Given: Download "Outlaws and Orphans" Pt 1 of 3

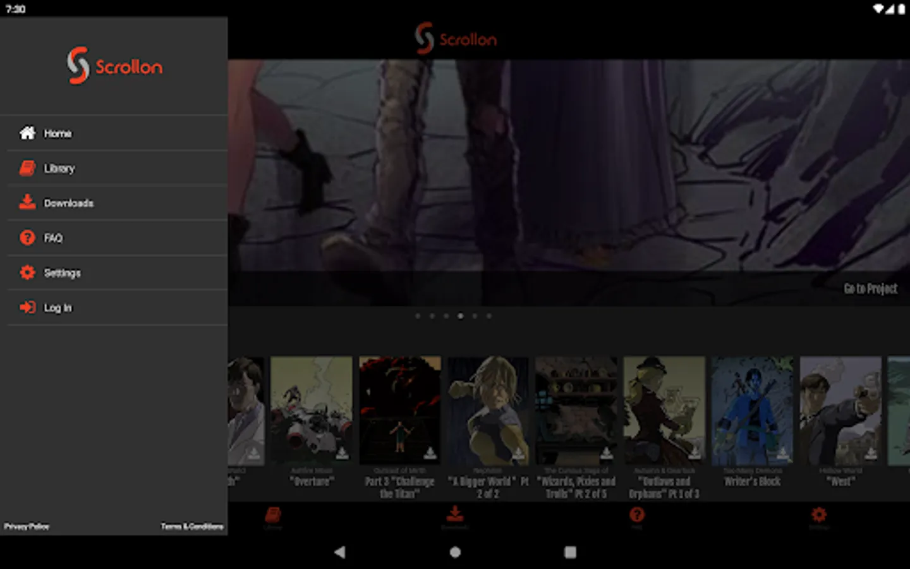Looking at the screenshot, I should tap(695, 453).
